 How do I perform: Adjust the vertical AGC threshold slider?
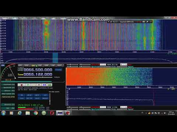pos(50,99)
